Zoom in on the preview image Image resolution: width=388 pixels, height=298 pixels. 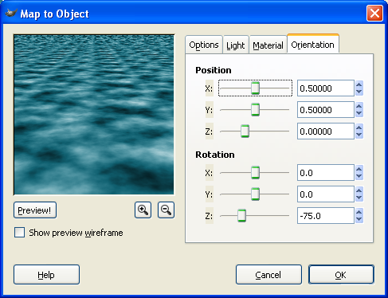tap(143, 210)
